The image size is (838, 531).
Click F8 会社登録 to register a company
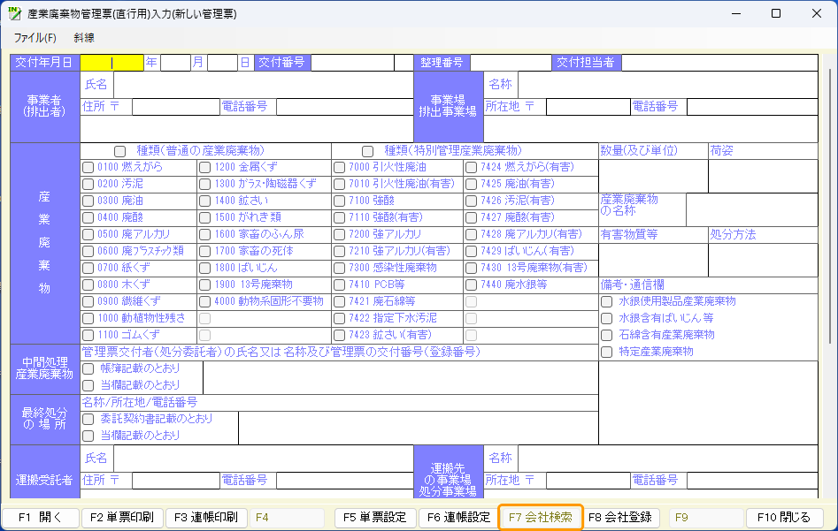622,518
